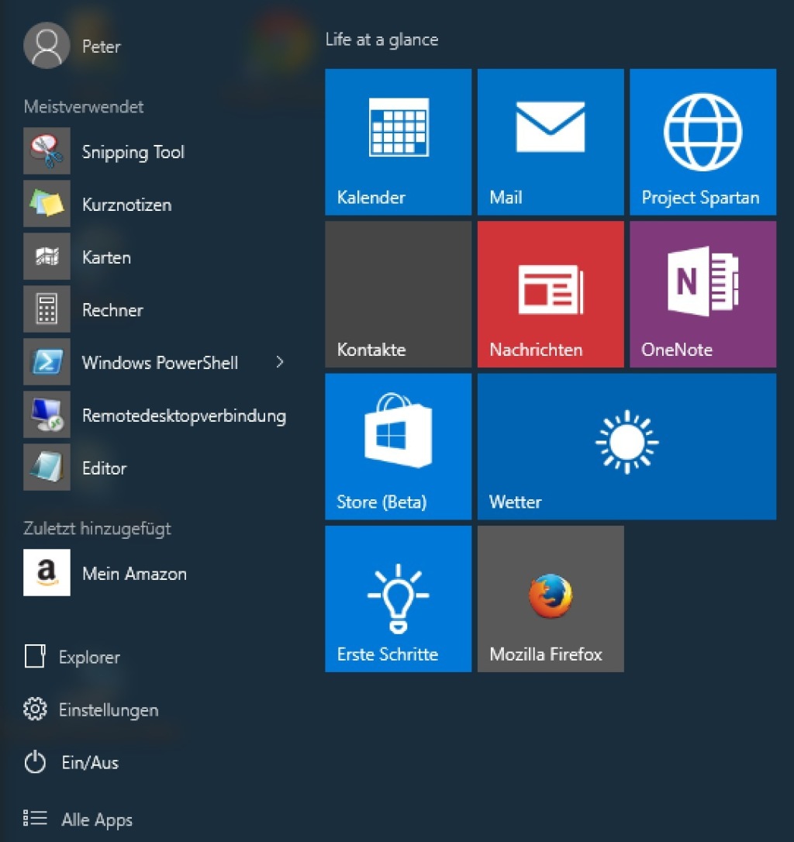Click the Windows PowerShell entry label
Image resolution: width=794 pixels, height=842 pixels.
(160, 363)
